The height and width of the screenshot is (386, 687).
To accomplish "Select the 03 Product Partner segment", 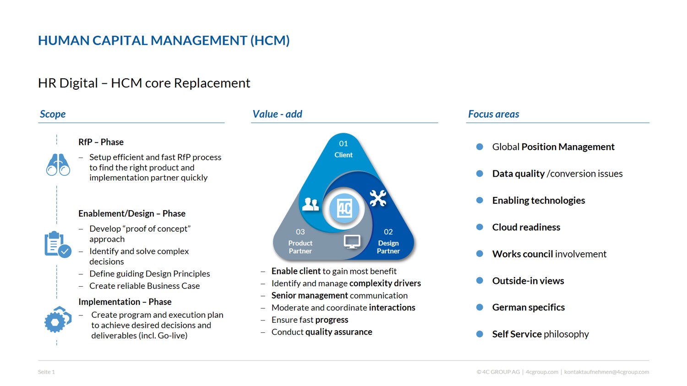I will [x=300, y=241].
